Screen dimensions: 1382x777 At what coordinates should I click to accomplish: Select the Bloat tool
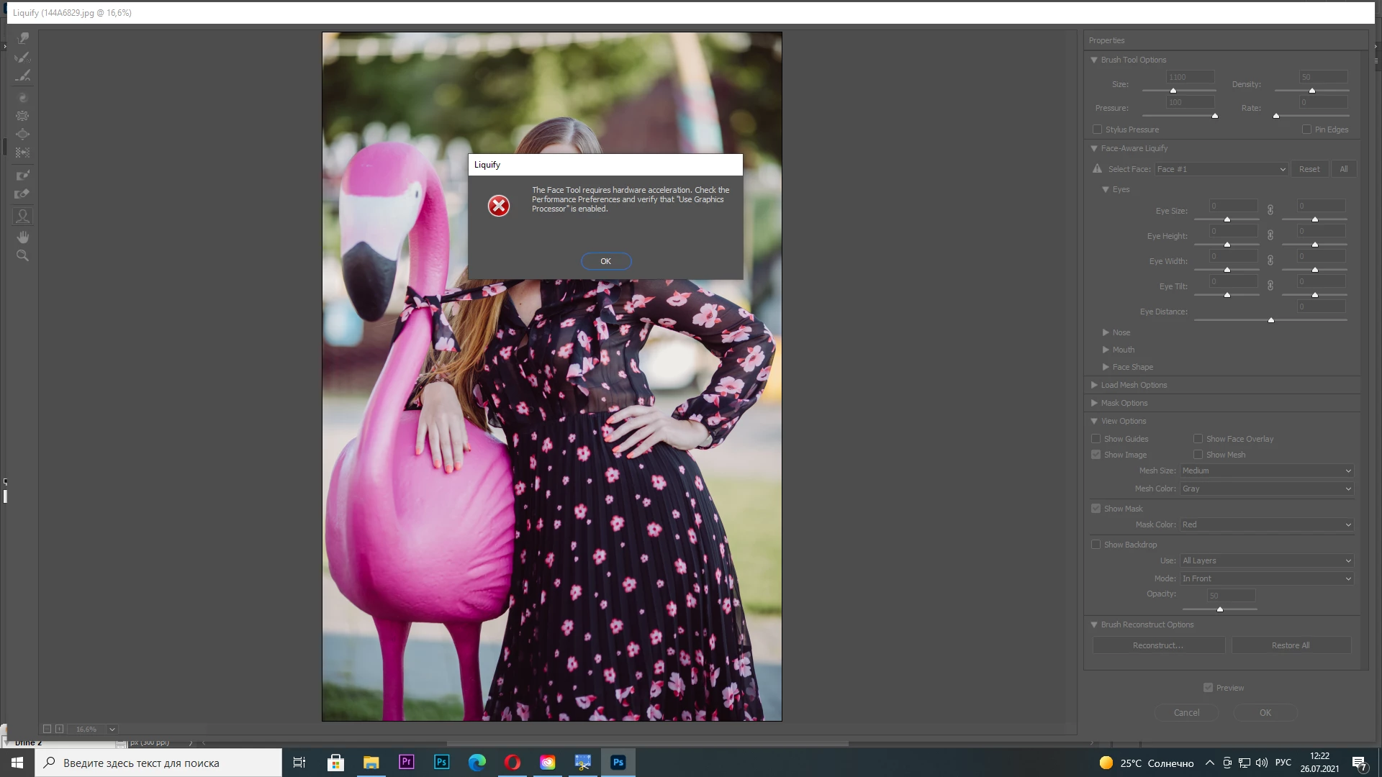point(23,135)
